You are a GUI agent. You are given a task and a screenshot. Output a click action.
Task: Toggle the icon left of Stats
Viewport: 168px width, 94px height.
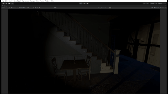pos(155,8)
